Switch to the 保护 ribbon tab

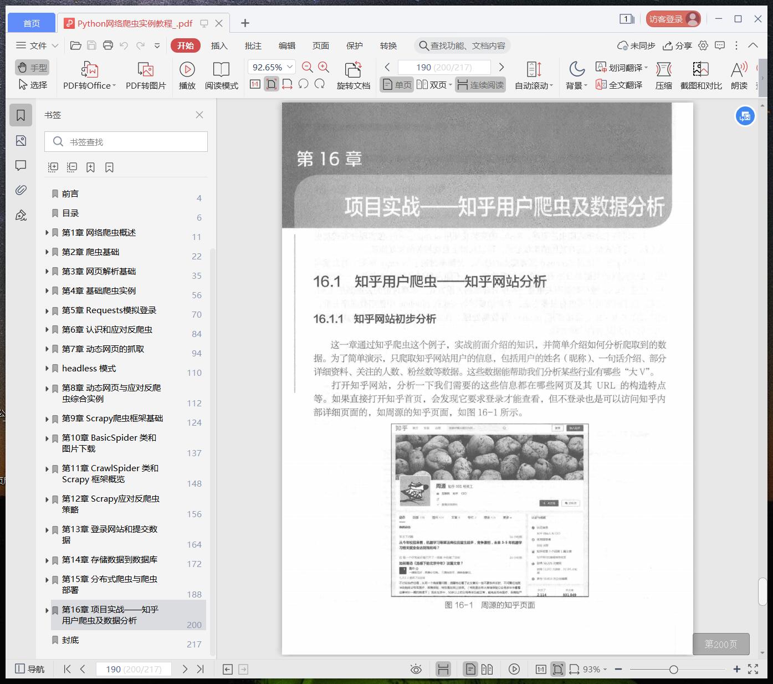coord(355,45)
